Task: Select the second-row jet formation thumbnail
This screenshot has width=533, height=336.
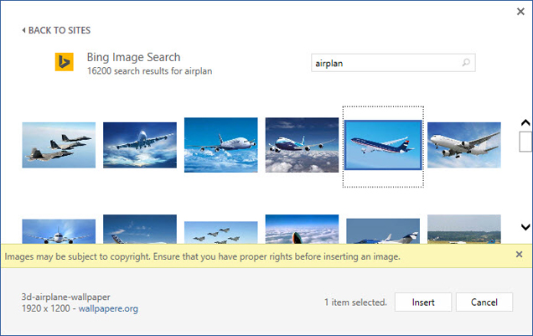Action: [220, 231]
